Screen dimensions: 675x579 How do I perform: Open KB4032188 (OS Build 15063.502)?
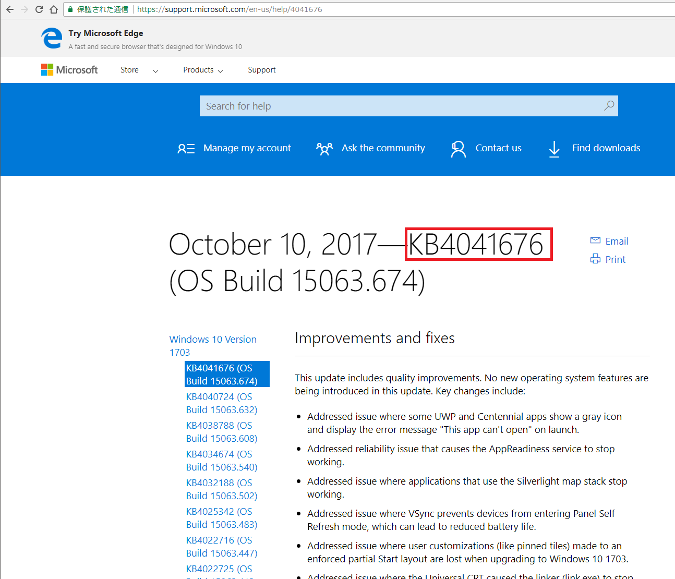[x=222, y=489]
